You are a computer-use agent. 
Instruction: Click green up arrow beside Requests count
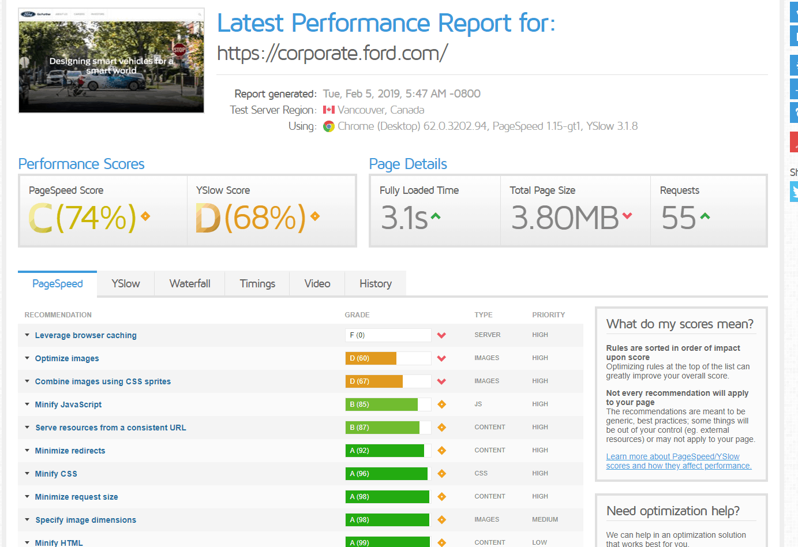coord(705,216)
